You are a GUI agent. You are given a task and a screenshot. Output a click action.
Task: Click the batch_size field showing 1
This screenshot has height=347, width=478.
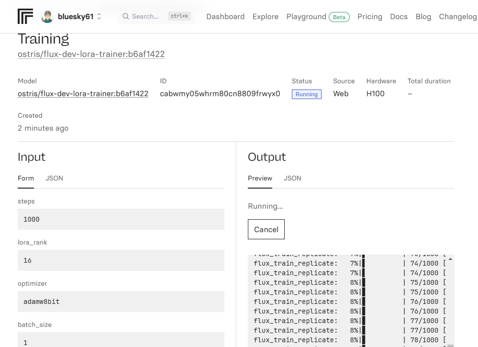pos(121,340)
